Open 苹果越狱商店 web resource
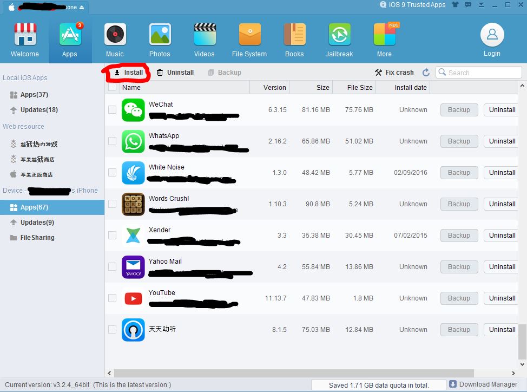Screen dimensions: 527x392 point(52,159)
